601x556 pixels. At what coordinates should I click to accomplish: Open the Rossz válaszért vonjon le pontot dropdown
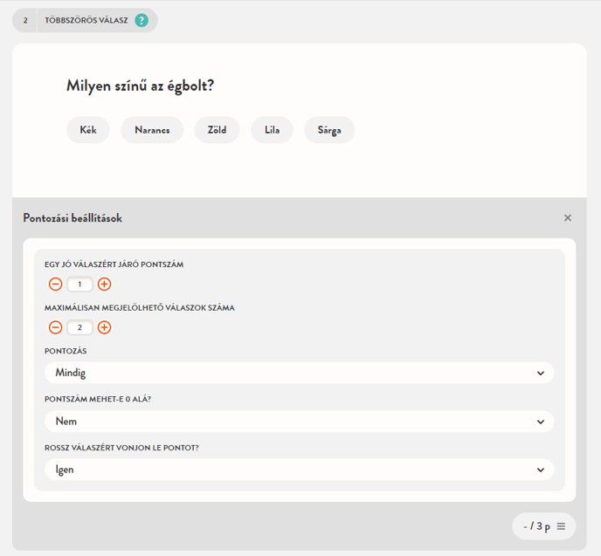click(299, 470)
